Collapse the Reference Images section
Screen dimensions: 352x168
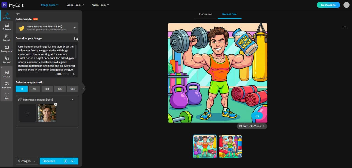[x=73, y=100]
